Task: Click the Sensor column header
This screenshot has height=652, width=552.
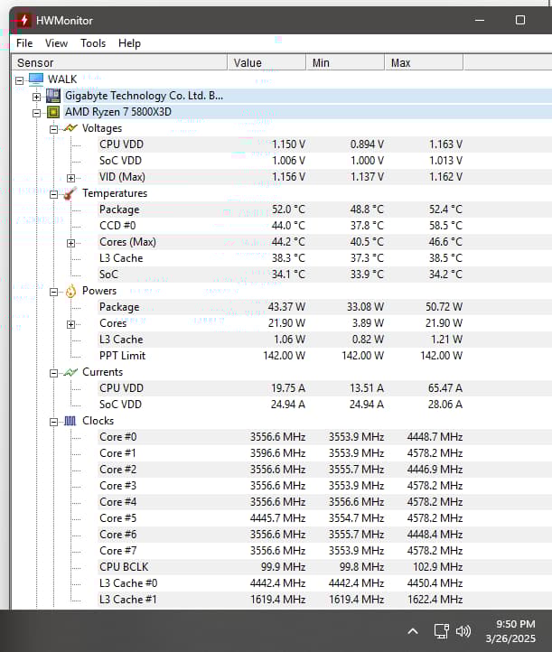Action: click(x=117, y=63)
